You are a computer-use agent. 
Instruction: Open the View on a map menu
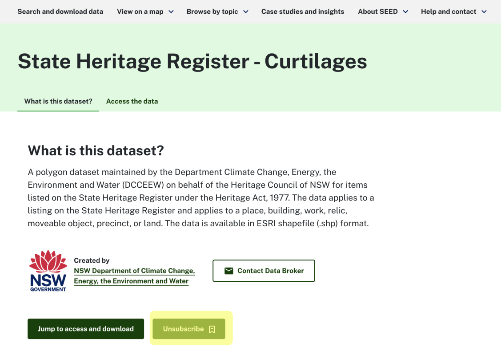click(x=140, y=12)
